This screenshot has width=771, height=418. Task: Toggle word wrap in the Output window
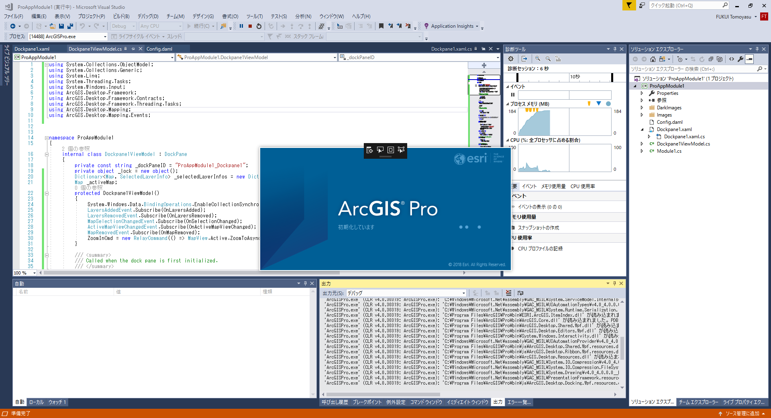pyautogui.click(x=520, y=293)
